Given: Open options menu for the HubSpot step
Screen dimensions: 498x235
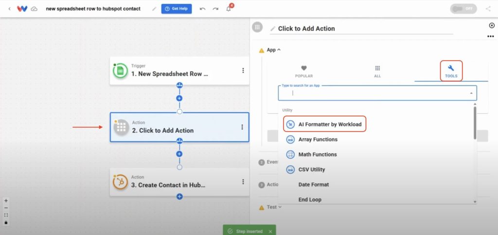Looking at the screenshot, I should [x=243, y=182].
